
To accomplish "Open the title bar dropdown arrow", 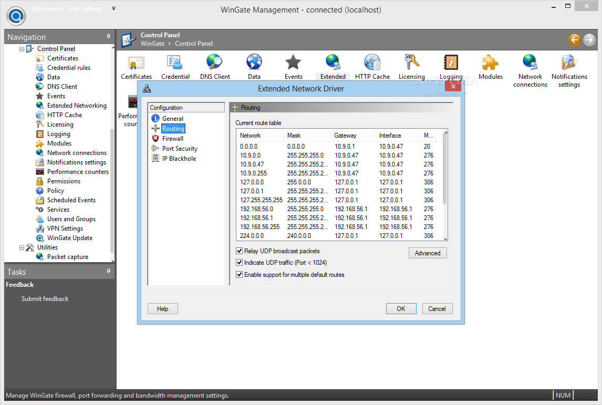I will 113,8.
